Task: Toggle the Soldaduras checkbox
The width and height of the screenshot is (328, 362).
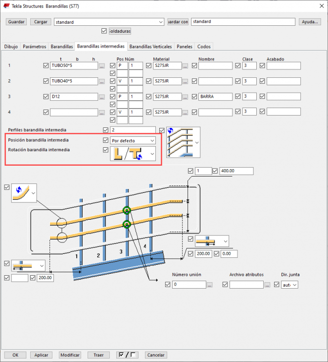Action: pos(104,31)
